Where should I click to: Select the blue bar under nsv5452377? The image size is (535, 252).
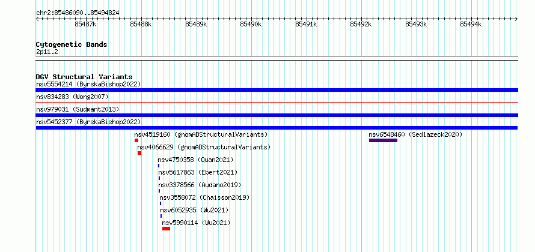pos(277,128)
